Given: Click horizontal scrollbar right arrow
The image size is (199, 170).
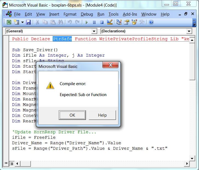Looking at the screenshot, I should pyautogui.click(x=187, y=163).
